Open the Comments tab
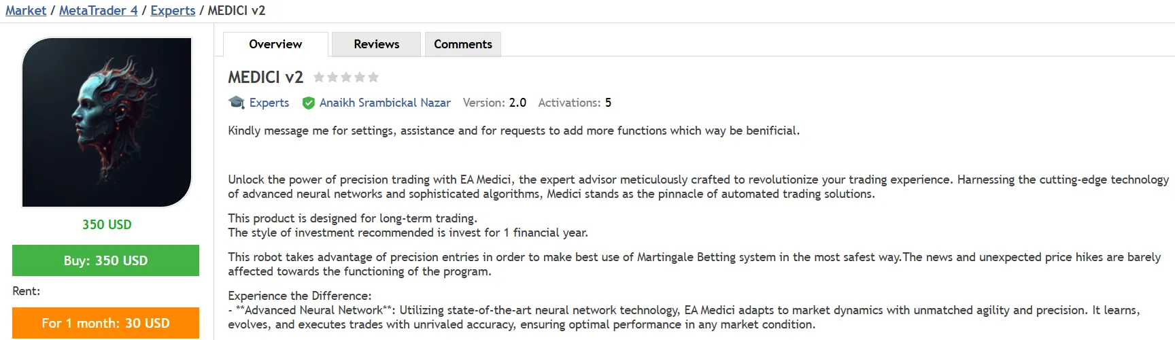Viewport: 1175px width, 340px height. tap(463, 44)
